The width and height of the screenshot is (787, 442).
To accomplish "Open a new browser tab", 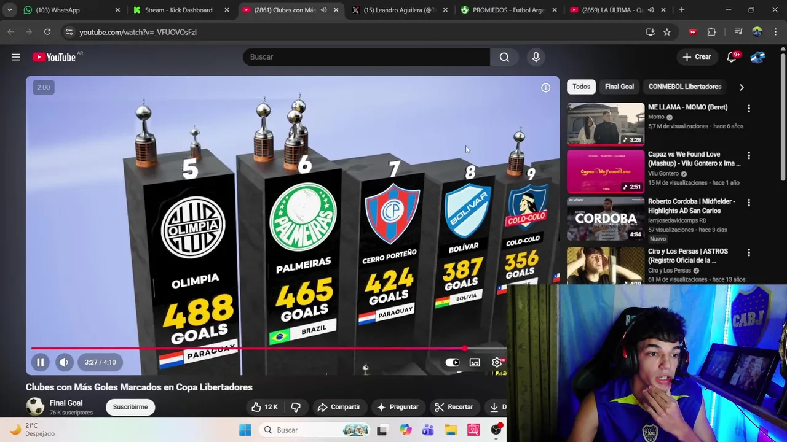I will coord(682,10).
